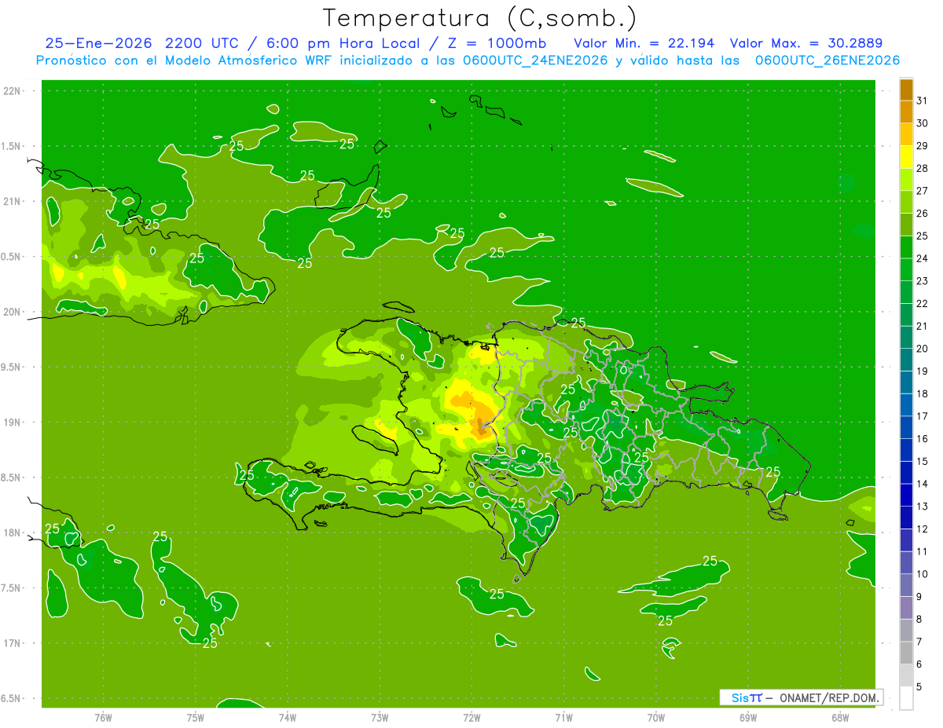This screenshot has width=943, height=728.
Task: Click the legend value 16
Action: click(x=922, y=439)
